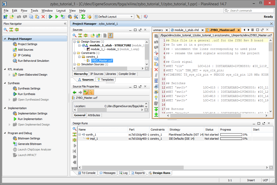
Task: Click the Collapse All icon in Flow Navigator
Action: (x=11, y=30)
